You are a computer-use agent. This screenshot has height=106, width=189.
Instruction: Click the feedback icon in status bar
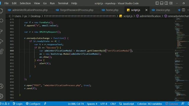point(183,104)
